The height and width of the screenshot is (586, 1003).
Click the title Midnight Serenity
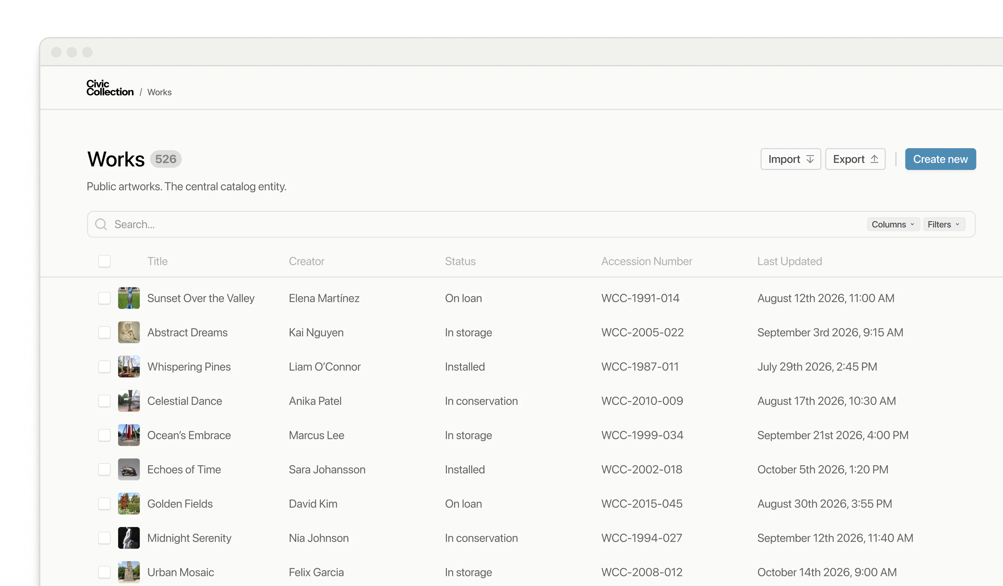[x=189, y=538]
